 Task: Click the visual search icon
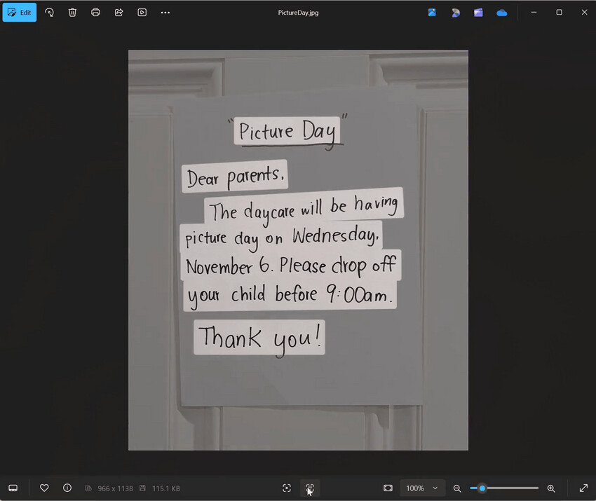coord(287,488)
